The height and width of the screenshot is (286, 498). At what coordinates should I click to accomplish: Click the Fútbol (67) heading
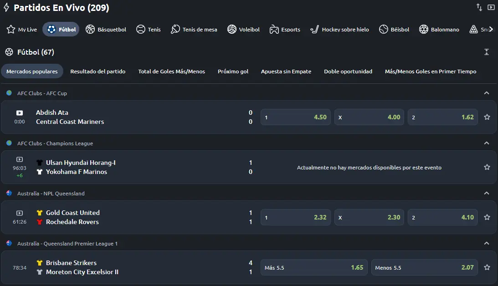[x=36, y=52]
